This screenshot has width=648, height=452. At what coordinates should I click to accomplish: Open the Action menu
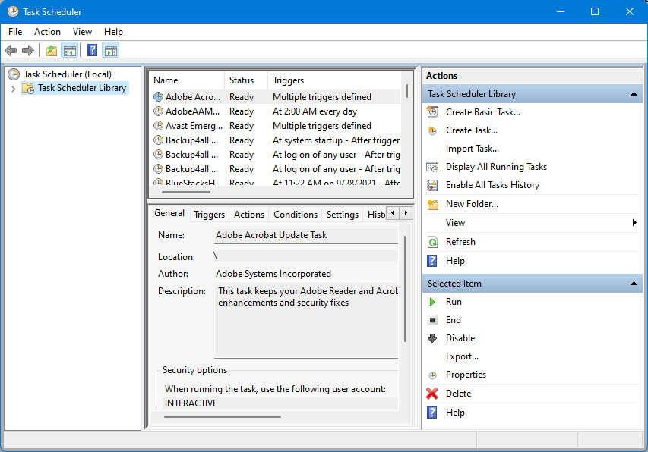point(47,32)
